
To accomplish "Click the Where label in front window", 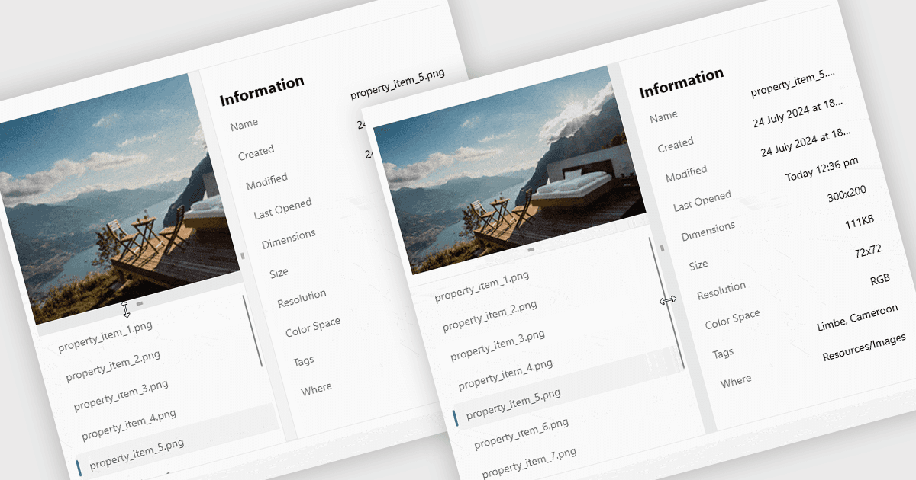I will coord(736,379).
